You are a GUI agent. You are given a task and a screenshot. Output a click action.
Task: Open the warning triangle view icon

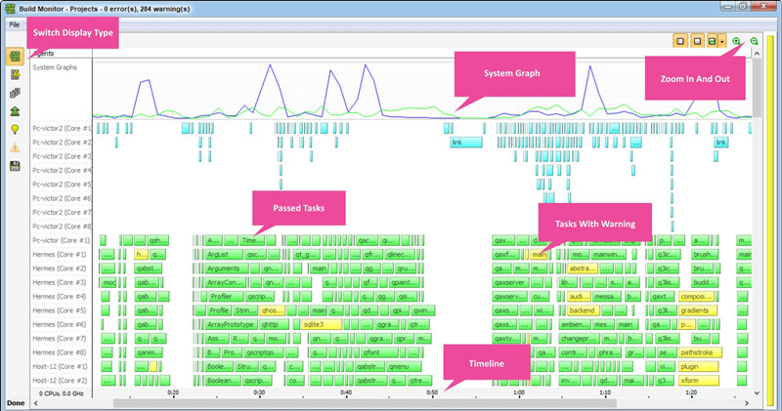tap(15, 147)
